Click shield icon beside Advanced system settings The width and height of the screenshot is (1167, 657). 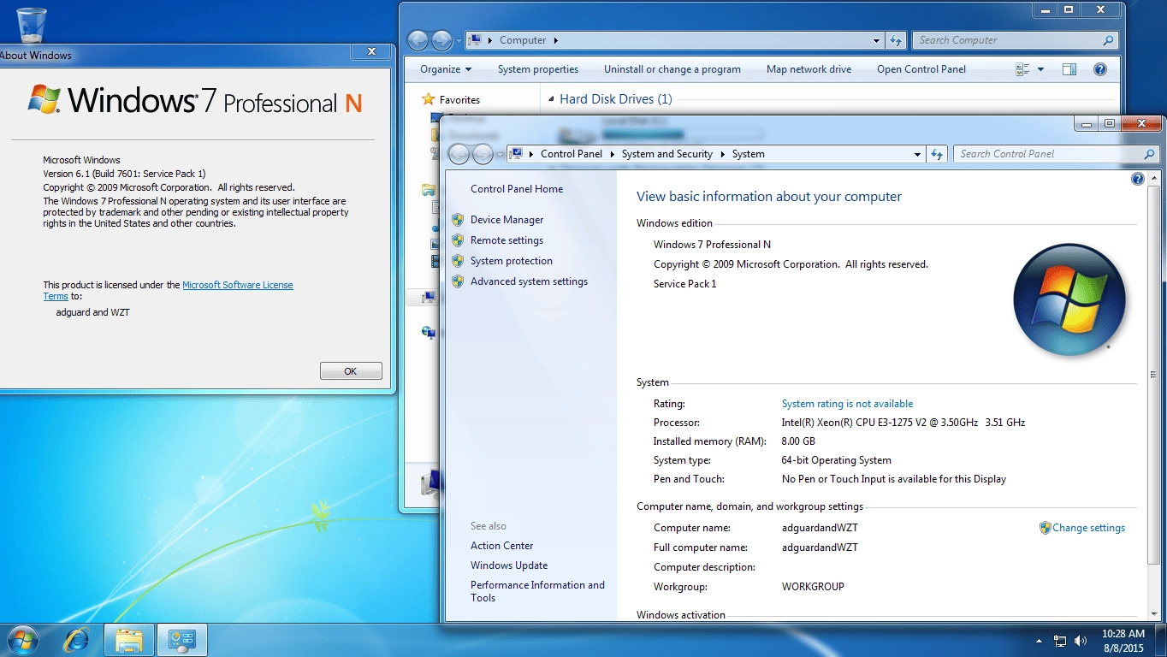[458, 281]
